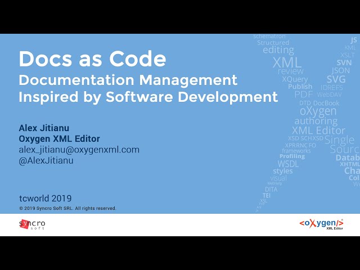The image size is (360, 270).
Task: Click the word 'styles' in the cloud
Action: pyautogui.click(x=283, y=171)
